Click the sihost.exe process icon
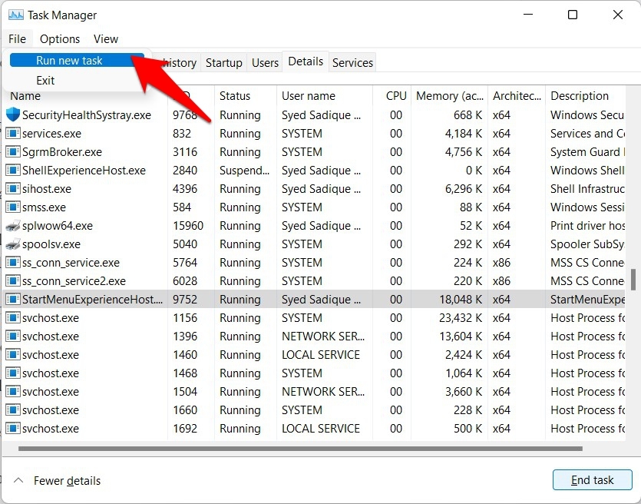This screenshot has width=641, height=504. pyautogui.click(x=13, y=188)
